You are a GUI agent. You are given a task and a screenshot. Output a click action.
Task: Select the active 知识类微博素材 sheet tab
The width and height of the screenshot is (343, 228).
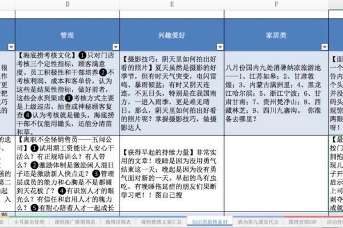click(209, 221)
